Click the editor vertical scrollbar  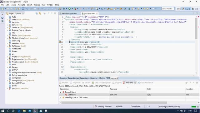tap(196, 29)
